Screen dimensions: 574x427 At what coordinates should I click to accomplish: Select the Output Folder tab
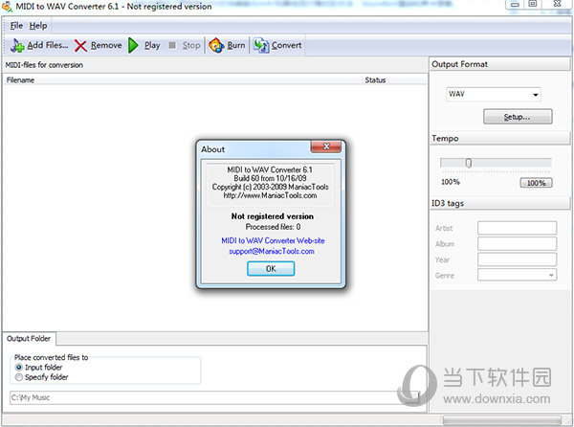coord(29,338)
